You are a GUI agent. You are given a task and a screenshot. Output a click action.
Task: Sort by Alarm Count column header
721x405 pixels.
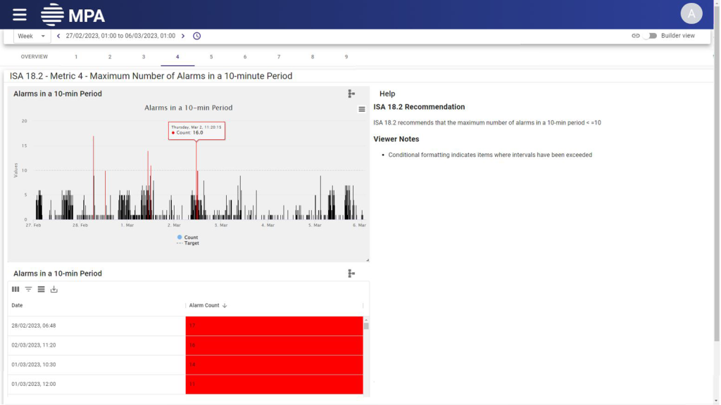click(205, 306)
